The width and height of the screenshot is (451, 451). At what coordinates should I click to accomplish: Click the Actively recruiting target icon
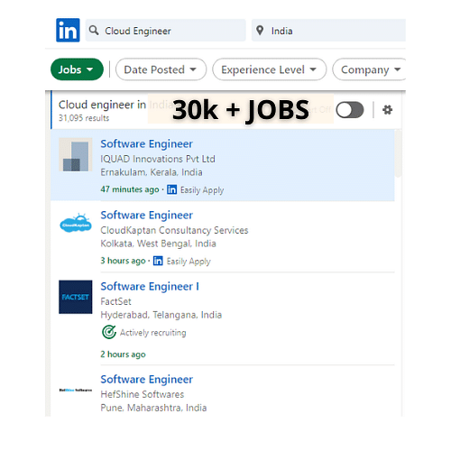coord(109,332)
